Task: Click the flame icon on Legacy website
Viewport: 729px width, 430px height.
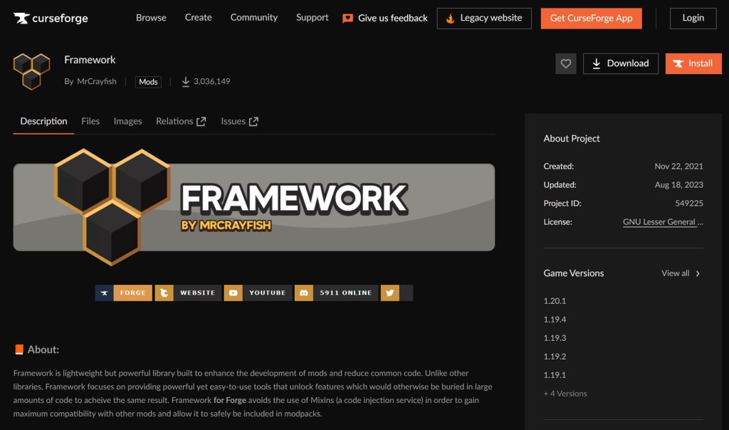Action: (x=450, y=18)
